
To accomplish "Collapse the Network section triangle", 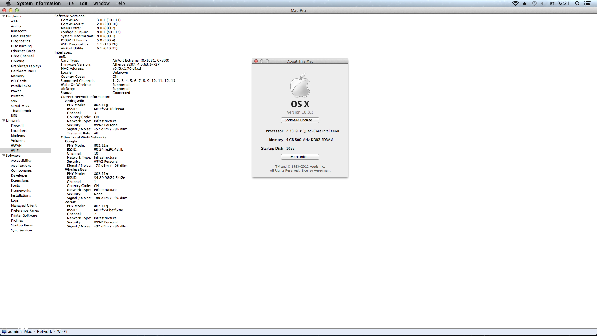I will point(4,121).
